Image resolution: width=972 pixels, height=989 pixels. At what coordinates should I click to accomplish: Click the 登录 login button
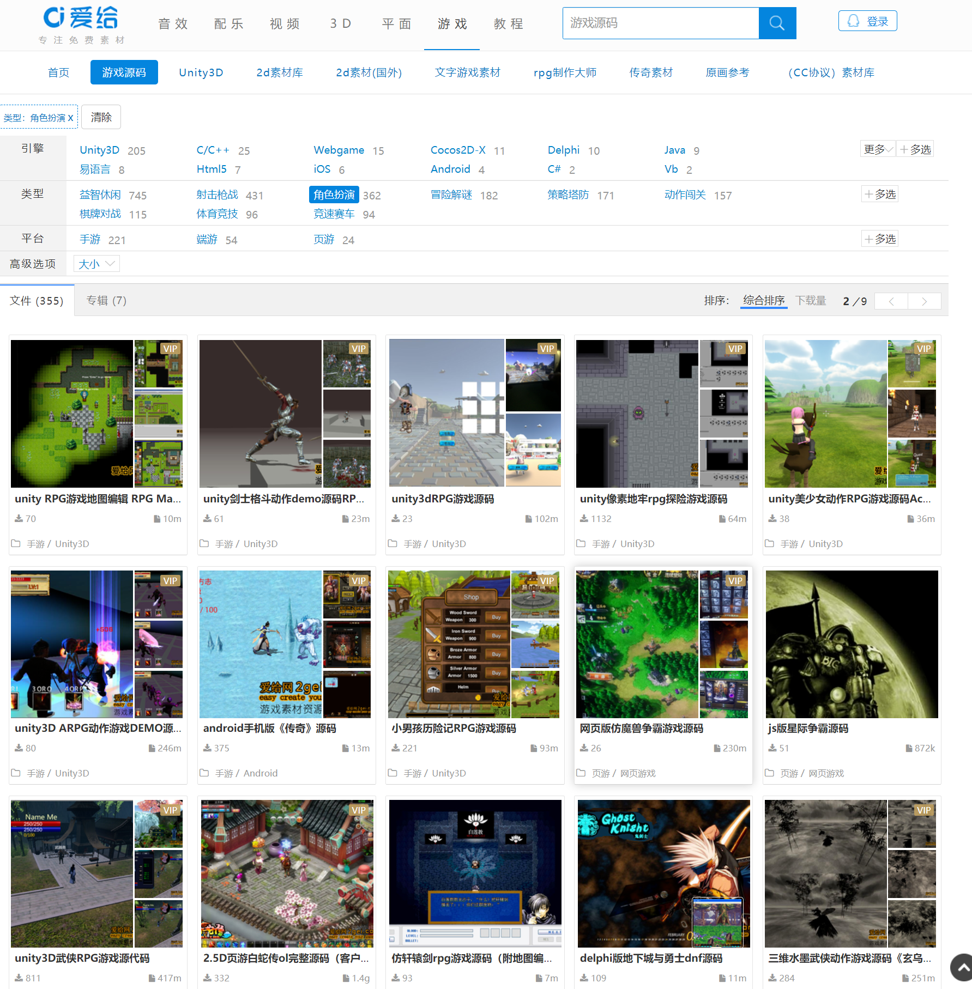(x=867, y=21)
